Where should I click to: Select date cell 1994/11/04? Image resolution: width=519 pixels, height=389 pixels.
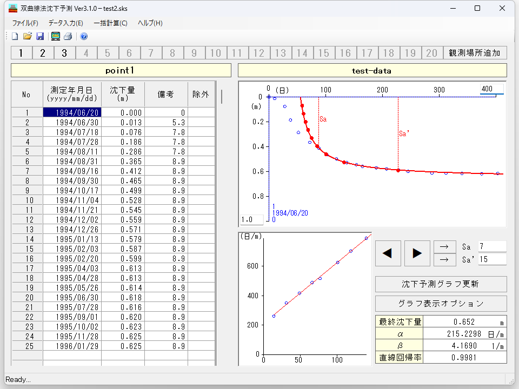click(72, 200)
